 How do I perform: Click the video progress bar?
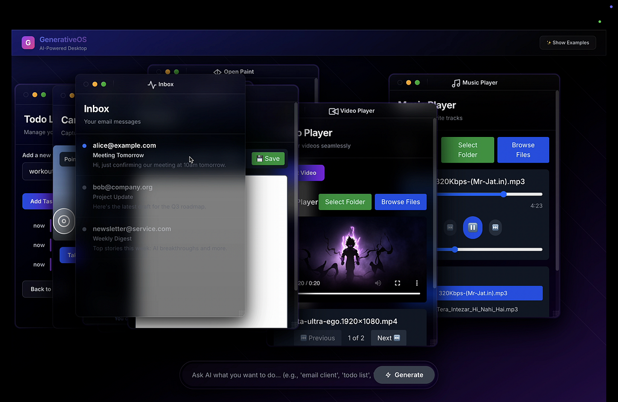359,293
